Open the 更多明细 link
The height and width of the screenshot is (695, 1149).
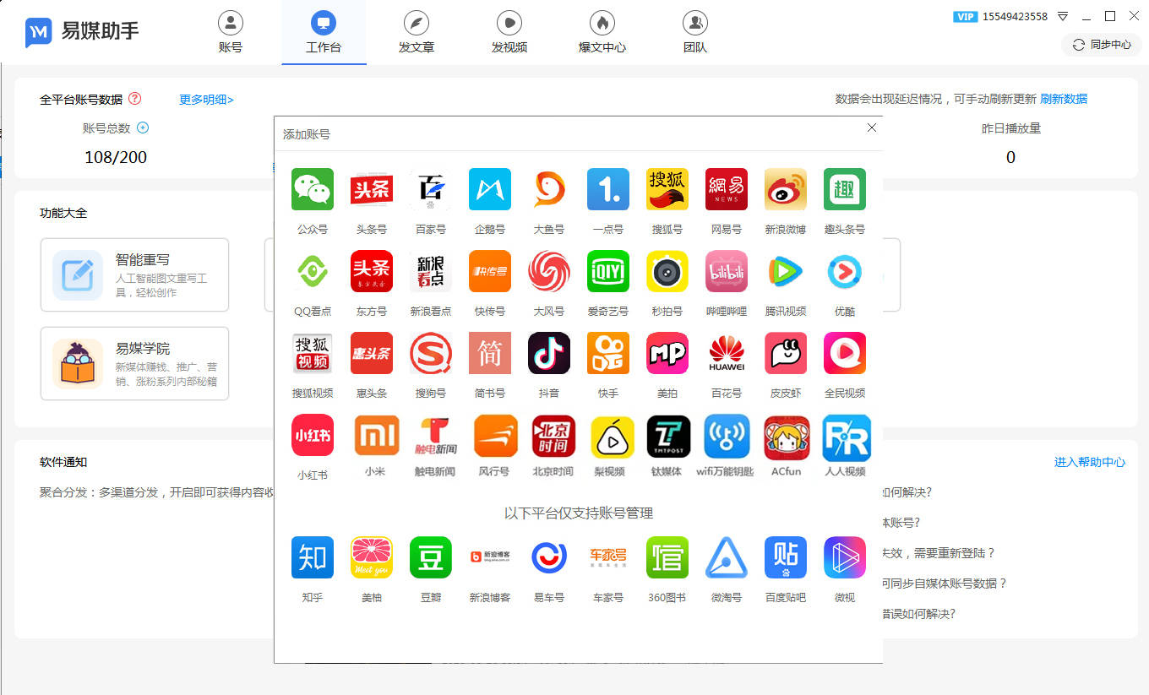tap(206, 100)
